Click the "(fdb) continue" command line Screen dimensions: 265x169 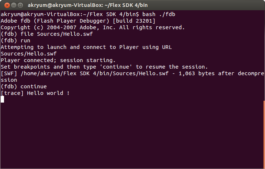point(24,87)
